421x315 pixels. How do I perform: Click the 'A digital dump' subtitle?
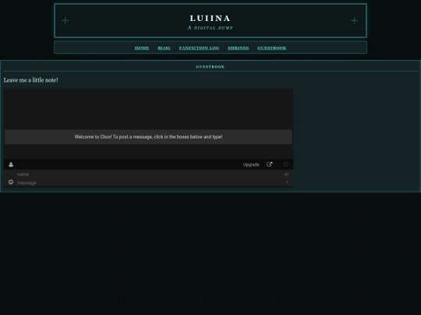[x=210, y=27]
